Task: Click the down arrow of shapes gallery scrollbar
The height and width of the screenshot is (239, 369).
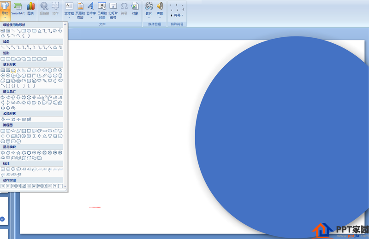Action: [x=65, y=187]
